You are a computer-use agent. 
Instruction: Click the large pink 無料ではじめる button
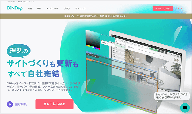coord(54,104)
